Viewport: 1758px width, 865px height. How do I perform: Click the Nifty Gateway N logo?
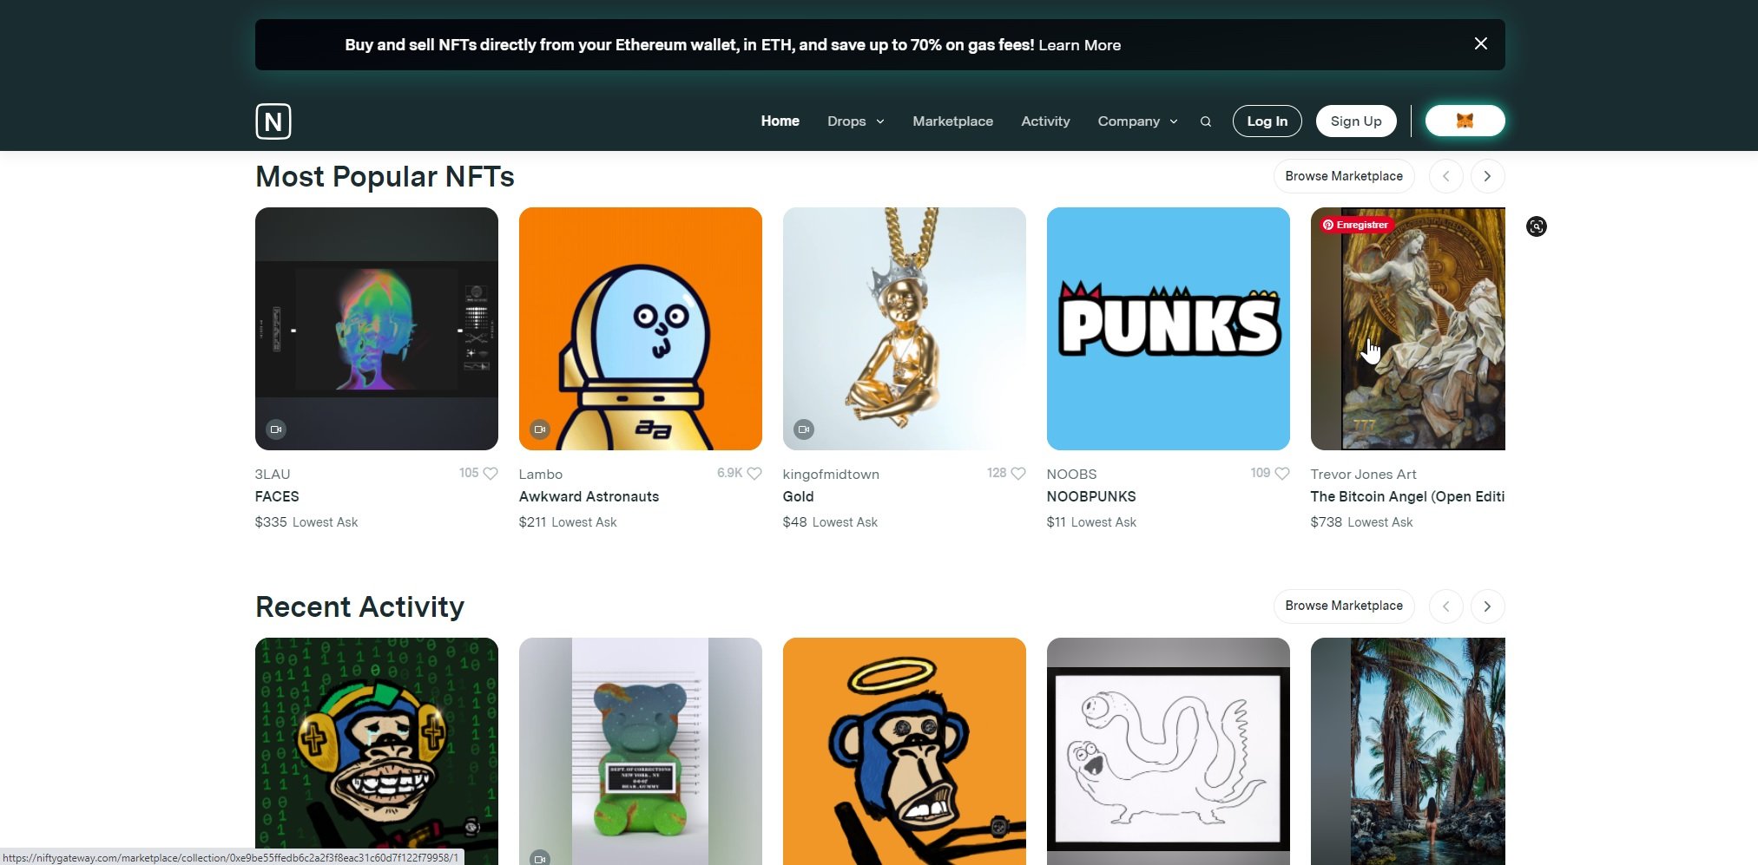coord(273,121)
